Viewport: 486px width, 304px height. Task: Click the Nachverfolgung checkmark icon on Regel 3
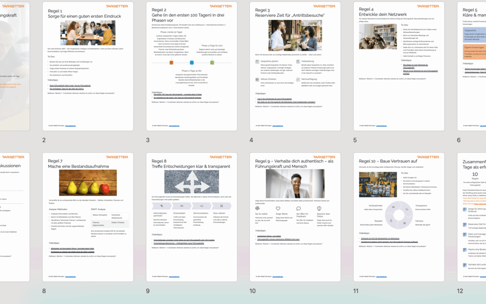[298, 79]
